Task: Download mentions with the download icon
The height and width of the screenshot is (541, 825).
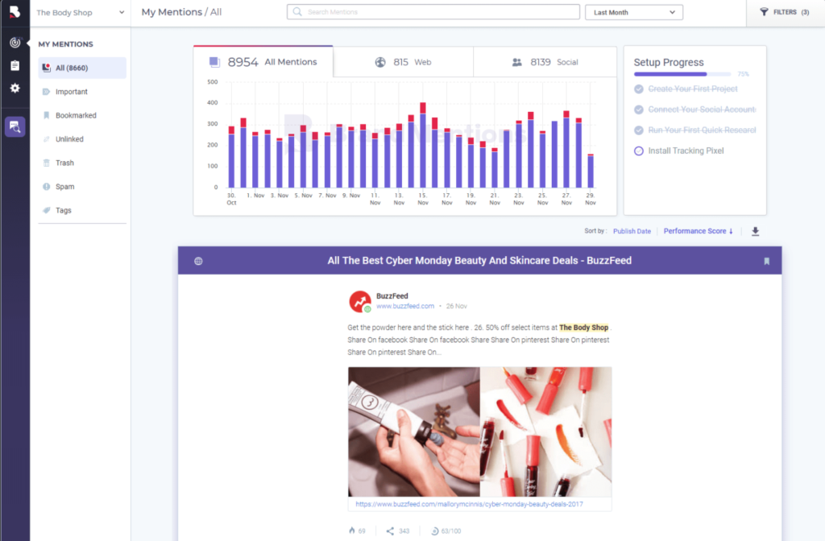Action: [x=755, y=231]
